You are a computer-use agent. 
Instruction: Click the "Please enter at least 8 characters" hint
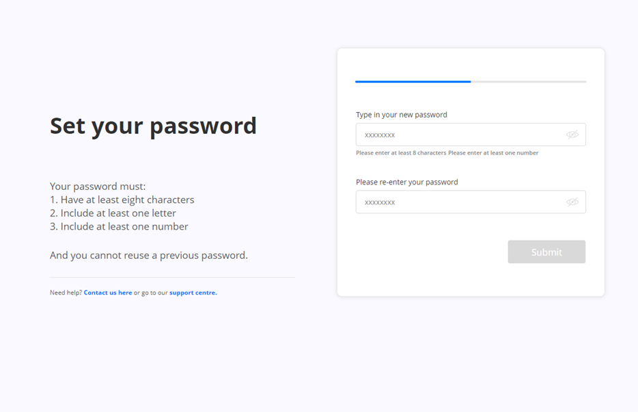pyautogui.click(x=401, y=153)
